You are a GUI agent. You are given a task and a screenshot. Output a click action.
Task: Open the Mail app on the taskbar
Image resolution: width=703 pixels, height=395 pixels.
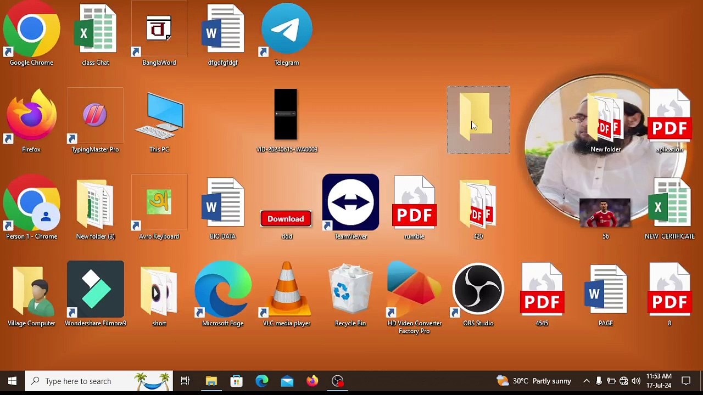click(x=287, y=381)
